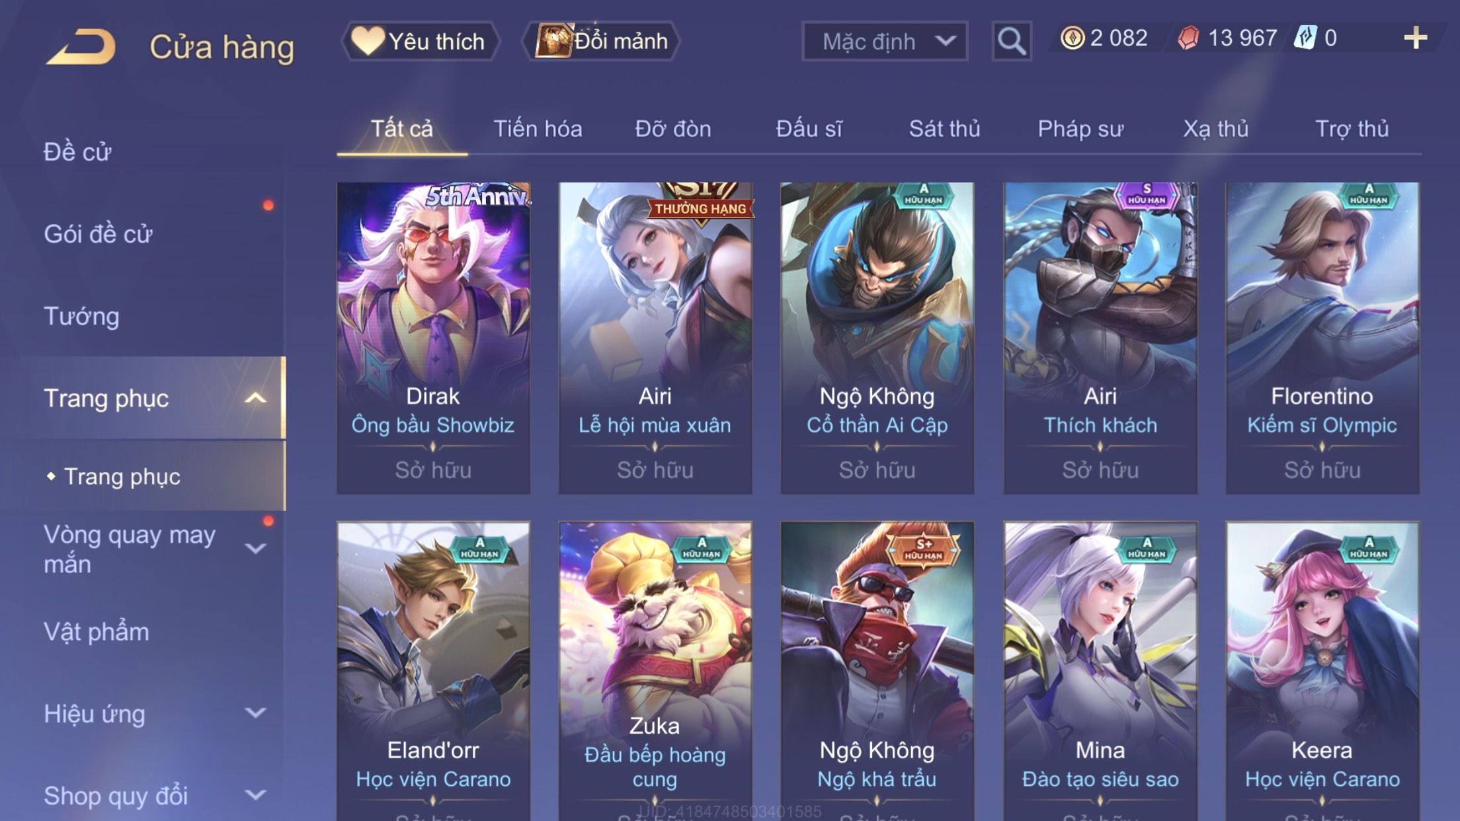Click the gold coin balance icon
Viewport: 1460px width, 821px height.
(x=1073, y=38)
